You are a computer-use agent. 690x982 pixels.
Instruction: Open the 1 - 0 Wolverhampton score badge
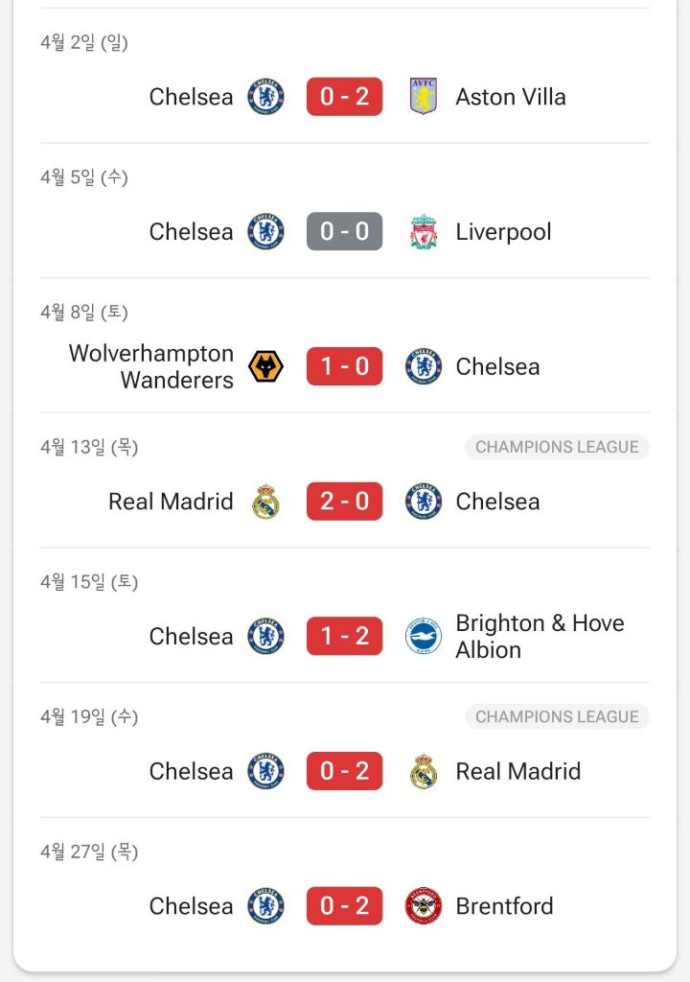pos(344,366)
